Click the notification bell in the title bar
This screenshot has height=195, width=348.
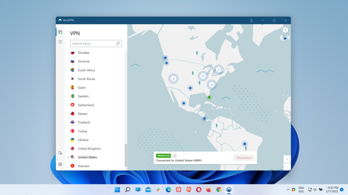click(251, 20)
